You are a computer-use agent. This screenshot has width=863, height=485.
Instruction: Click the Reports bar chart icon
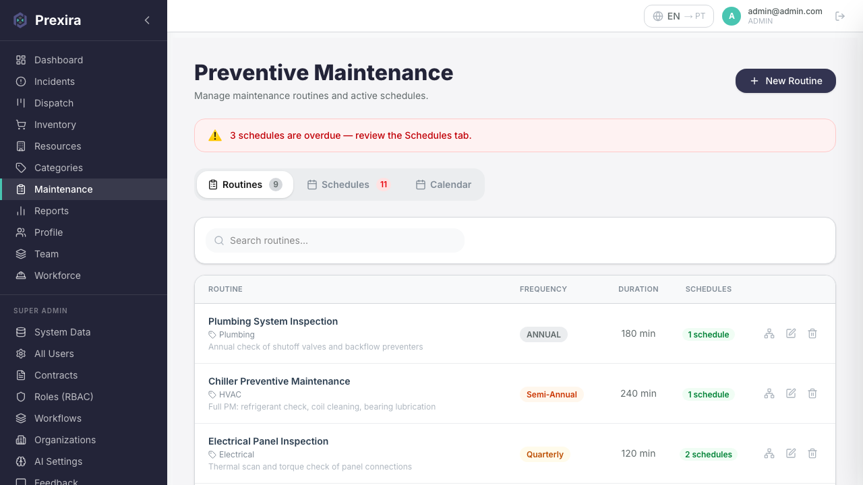coord(21,211)
